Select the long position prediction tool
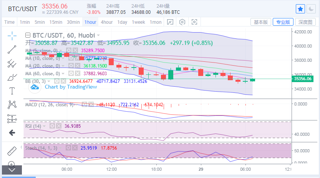 [x=12, y=119]
